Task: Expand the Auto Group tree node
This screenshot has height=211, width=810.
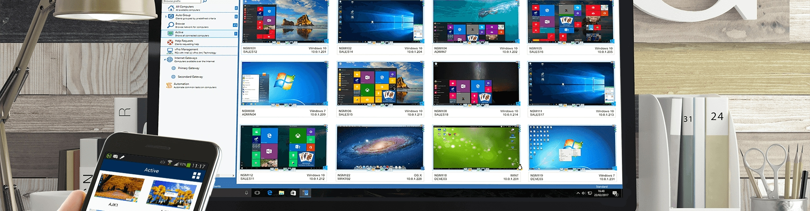Action: coord(166,16)
